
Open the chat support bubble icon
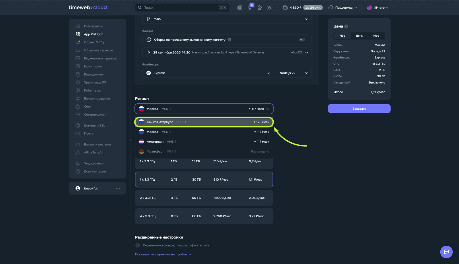pyautogui.click(x=446, y=252)
